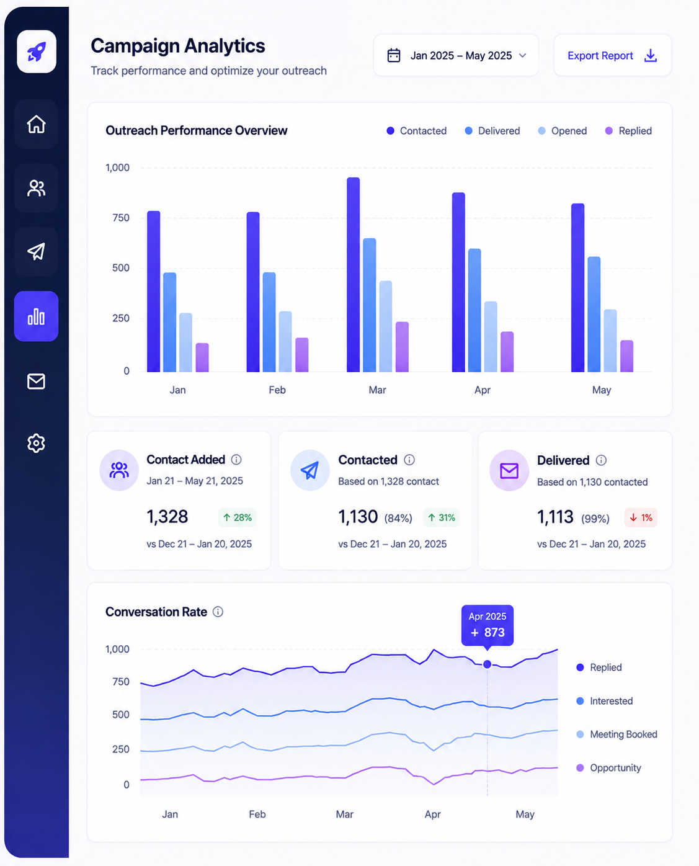This screenshot has width=699, height=866.
Task: Click the paper plane icon on Contacted card
Action: (310, 470)
